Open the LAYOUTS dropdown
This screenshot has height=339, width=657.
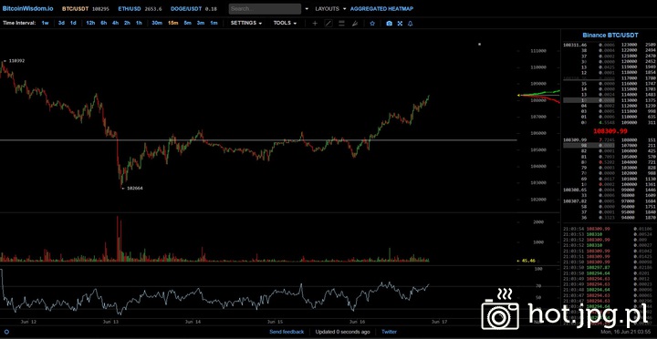click(x=330, y=9)
